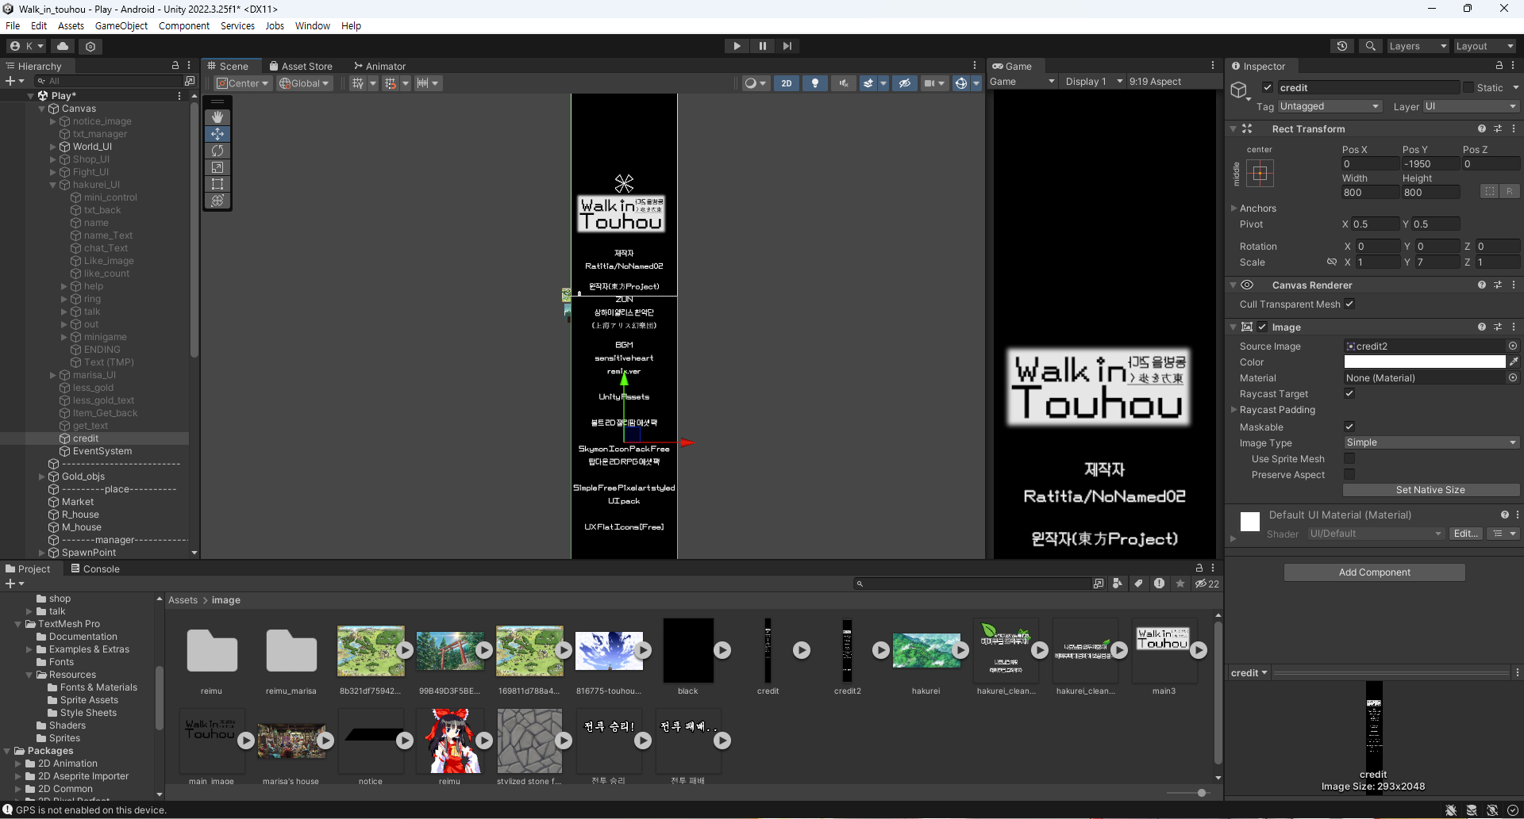Collapse the Rect Transform component
Screen dimensions: 1524x819
coord(1233,128)
